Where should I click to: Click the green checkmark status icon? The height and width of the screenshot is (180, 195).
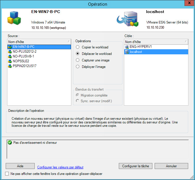pyautogui.click(x=10, y=143)
